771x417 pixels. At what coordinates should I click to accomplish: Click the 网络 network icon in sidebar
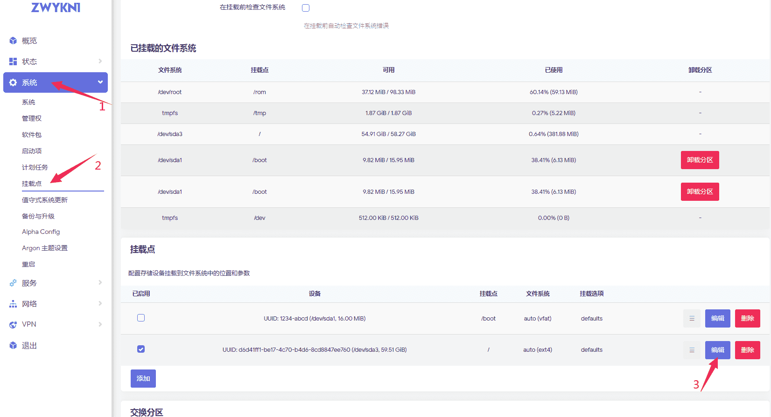click(x=13, y=304)
